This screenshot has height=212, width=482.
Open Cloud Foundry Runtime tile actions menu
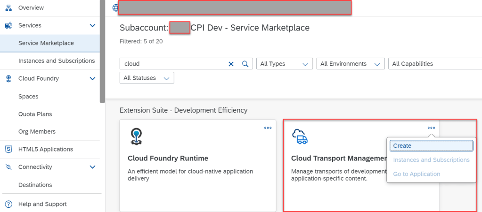268,128
